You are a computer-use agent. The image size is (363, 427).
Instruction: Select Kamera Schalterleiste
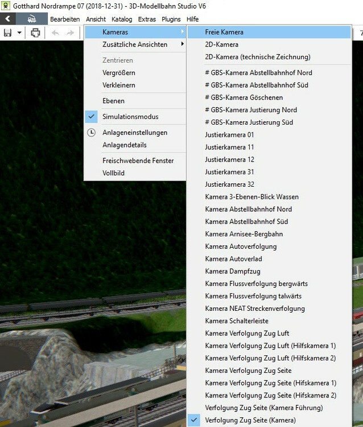269,321
